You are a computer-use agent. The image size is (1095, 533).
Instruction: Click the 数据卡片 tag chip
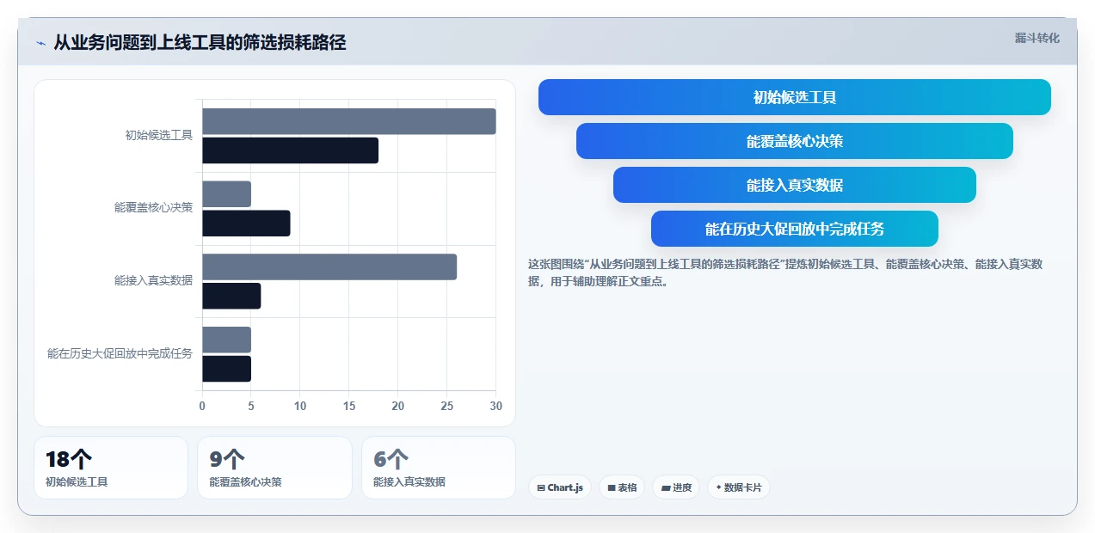coord(739,487)
